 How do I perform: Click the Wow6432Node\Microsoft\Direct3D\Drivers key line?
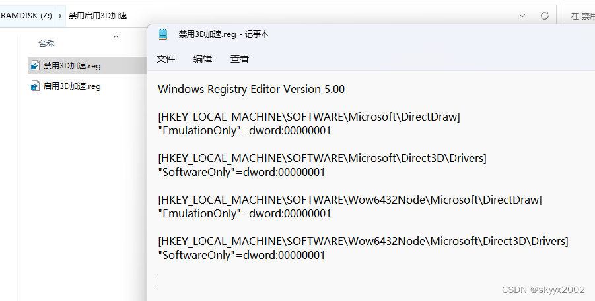click(363, 241)
